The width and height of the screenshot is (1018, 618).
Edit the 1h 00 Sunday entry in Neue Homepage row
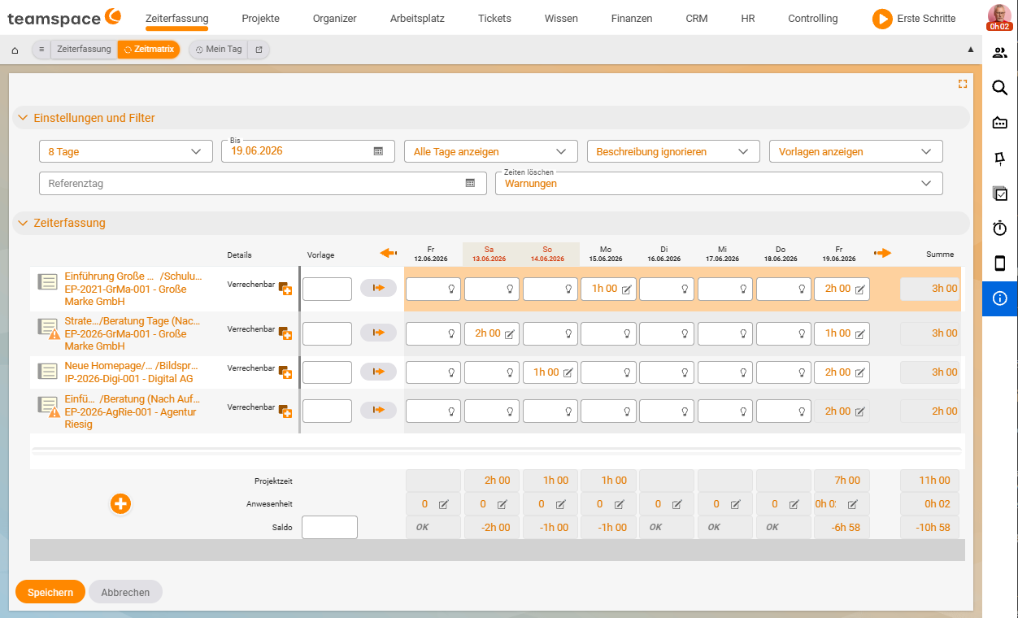pyautogui.click(x=568, y=372)
